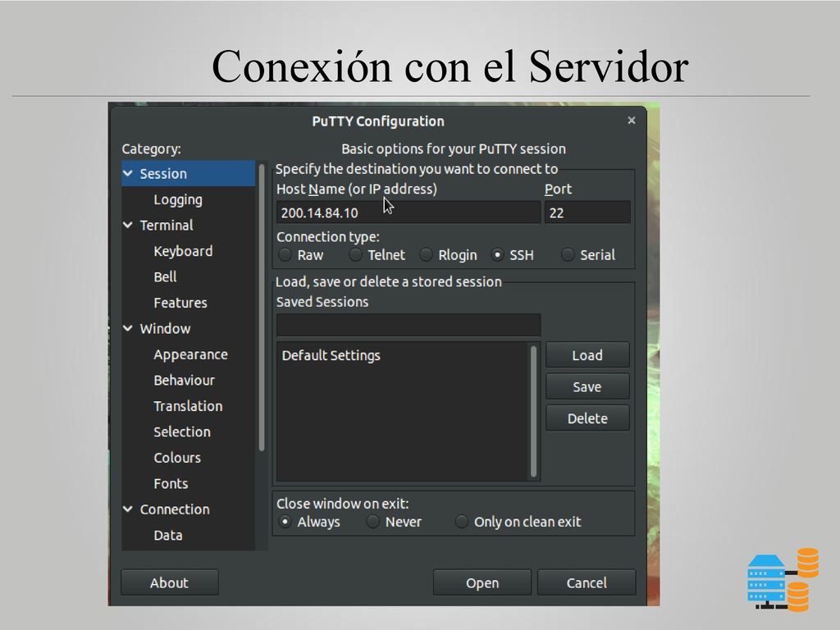Click the category tree scrollbar
Screen dimensions: 840x630
pos(262,308)
